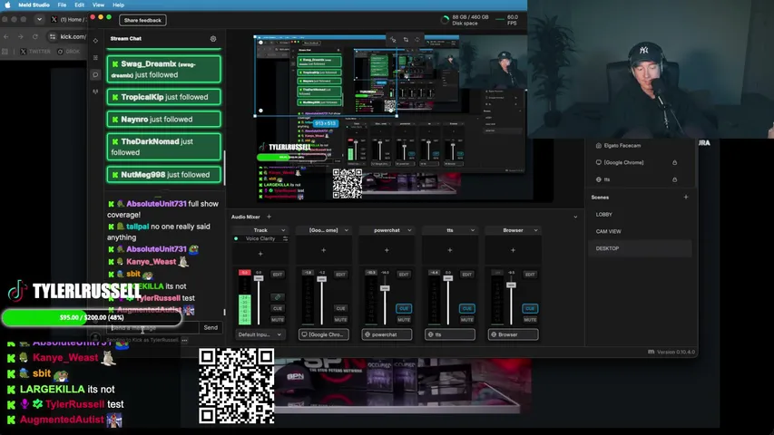Click Share feedback button
This screenshot has width=774, height=435.
point(142,20)
